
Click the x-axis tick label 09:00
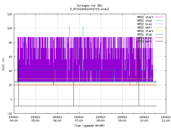(x=122, y=121)
